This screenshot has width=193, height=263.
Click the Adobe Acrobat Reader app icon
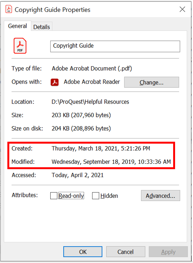pos(55,82)
